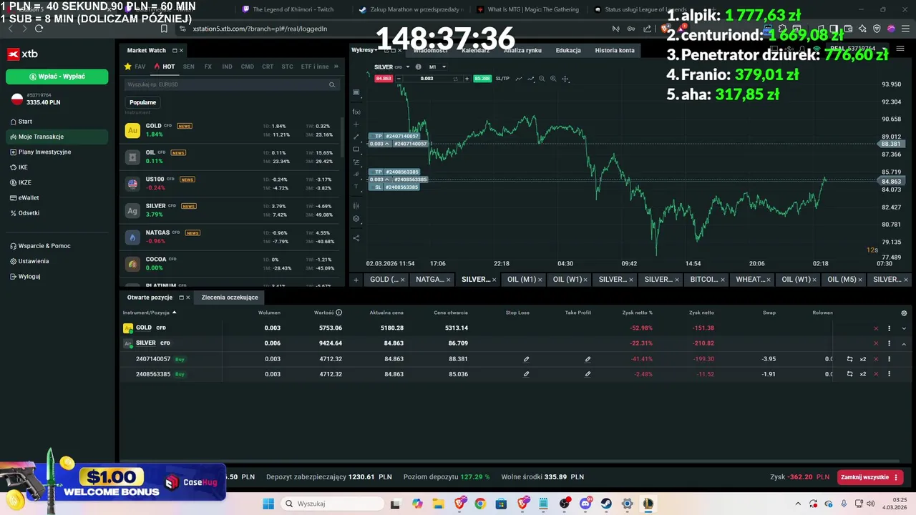Viewport: 916px width, 515px height.
Task: Click Wyloguj in sidebar
Action: pos(29,276)
